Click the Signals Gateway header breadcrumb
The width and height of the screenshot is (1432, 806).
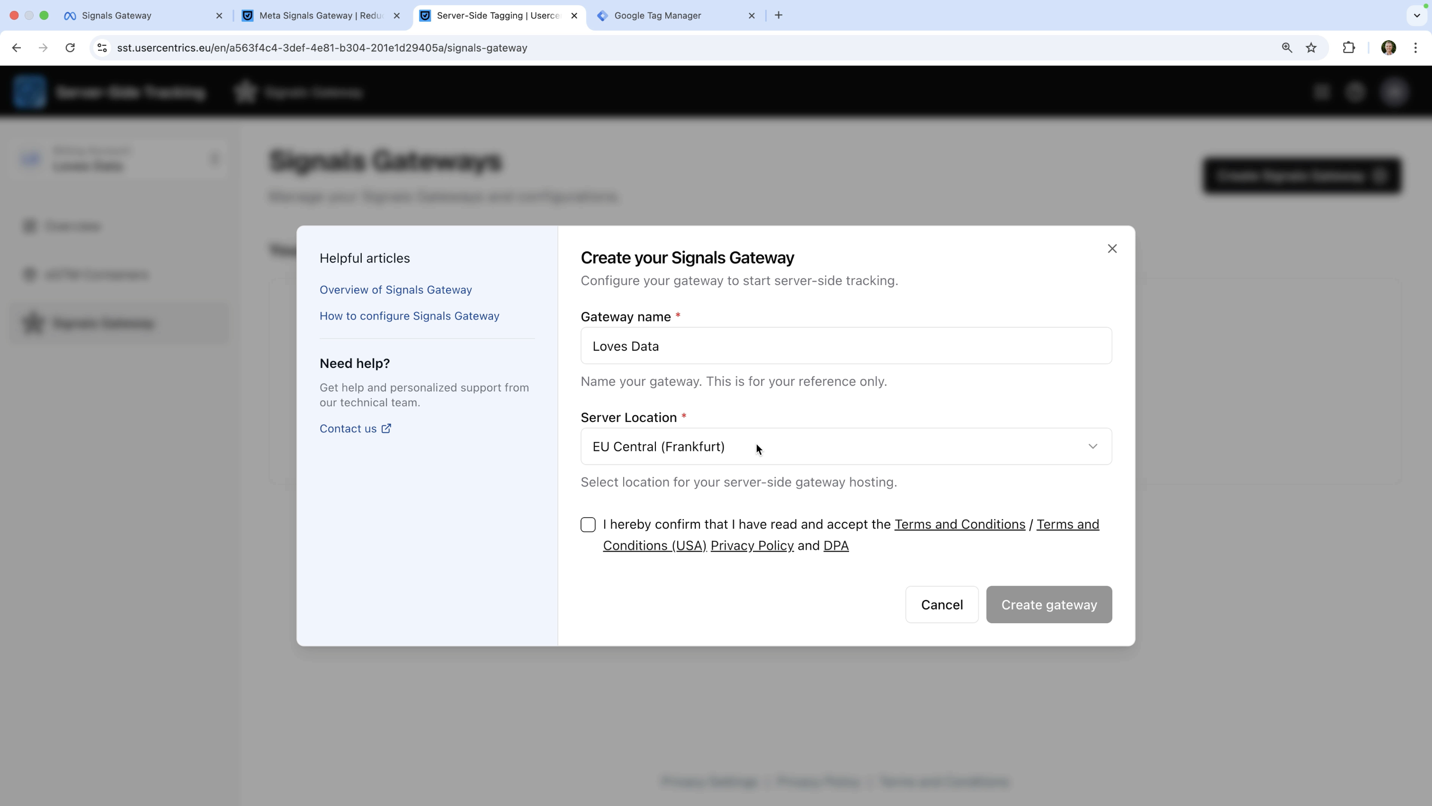click(299, 92)
